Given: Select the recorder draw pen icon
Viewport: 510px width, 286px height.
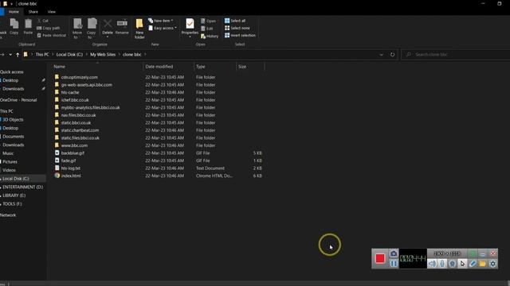Looking at the screenshot, I should [x=473, y=264].
